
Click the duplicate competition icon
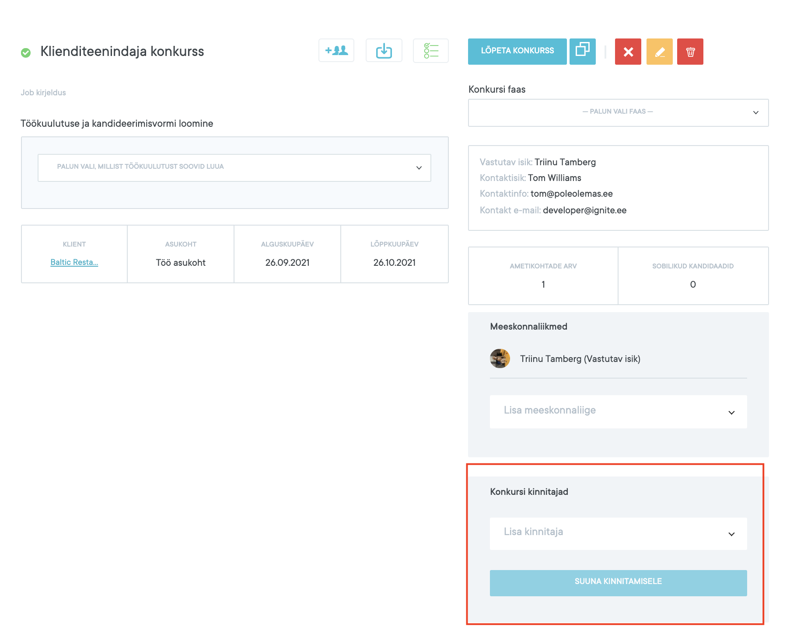582,51
